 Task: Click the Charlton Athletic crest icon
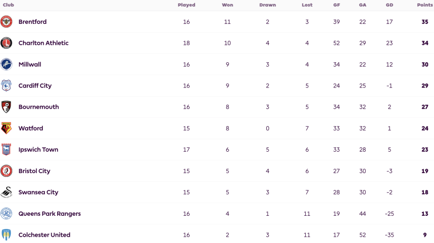click(x=6, y=43)
